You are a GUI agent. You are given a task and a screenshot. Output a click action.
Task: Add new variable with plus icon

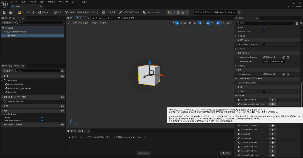tap(62, 111)
